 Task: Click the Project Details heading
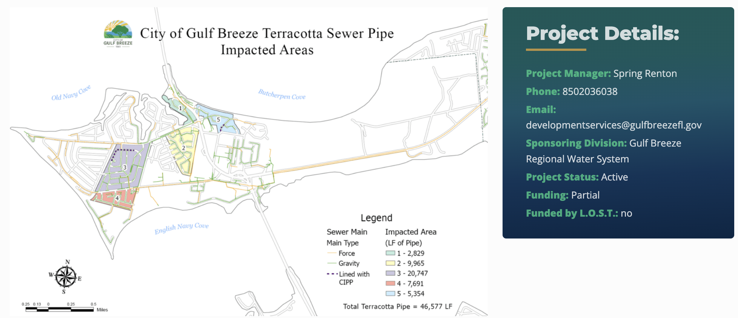602,33
